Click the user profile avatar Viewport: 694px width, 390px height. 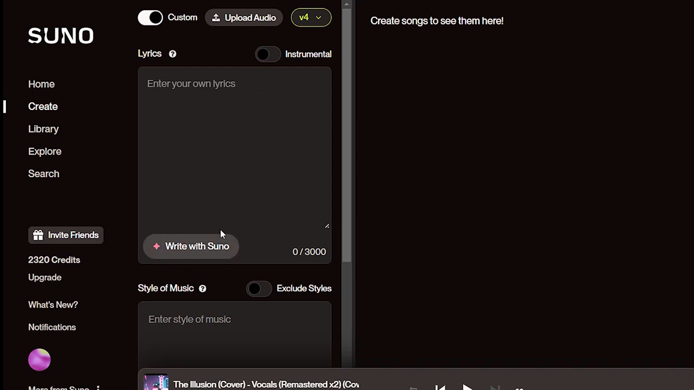point(39,360)
